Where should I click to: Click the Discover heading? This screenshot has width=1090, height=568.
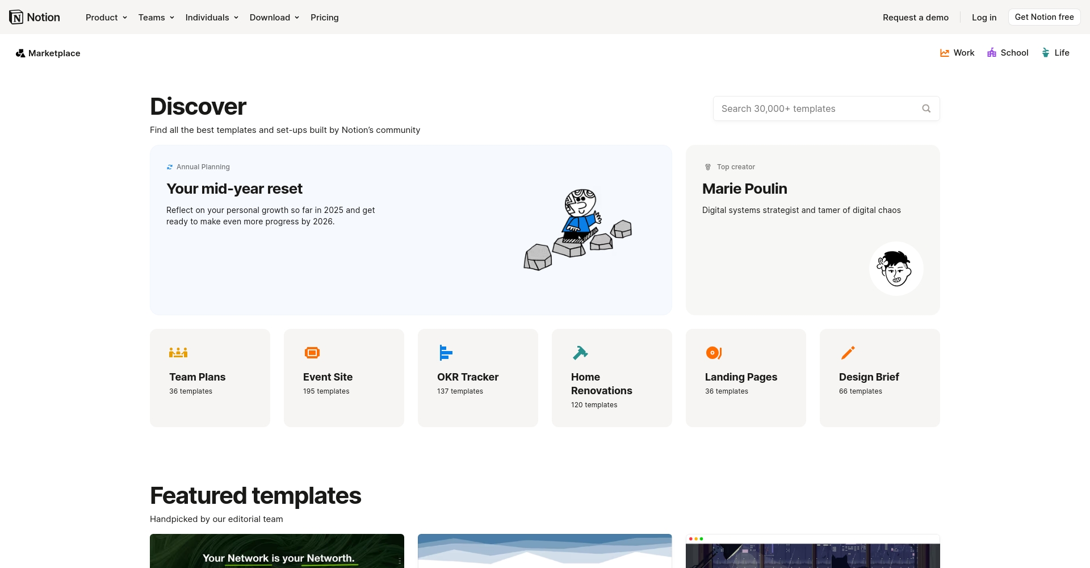coord(198,107)
